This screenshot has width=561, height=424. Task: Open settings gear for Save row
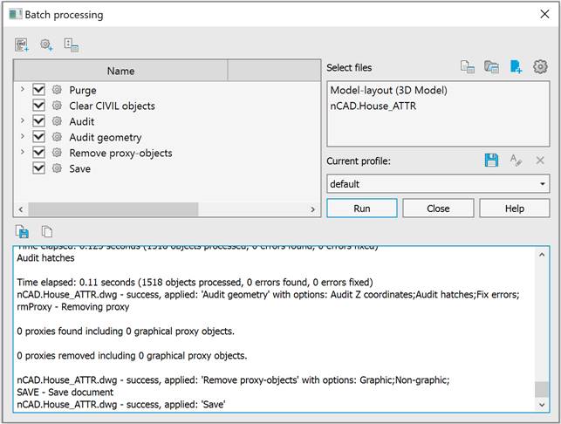(x=57, y=168)
